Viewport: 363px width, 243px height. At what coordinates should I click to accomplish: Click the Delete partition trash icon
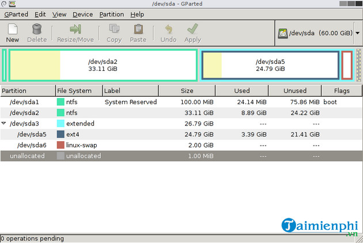[37, 29]
